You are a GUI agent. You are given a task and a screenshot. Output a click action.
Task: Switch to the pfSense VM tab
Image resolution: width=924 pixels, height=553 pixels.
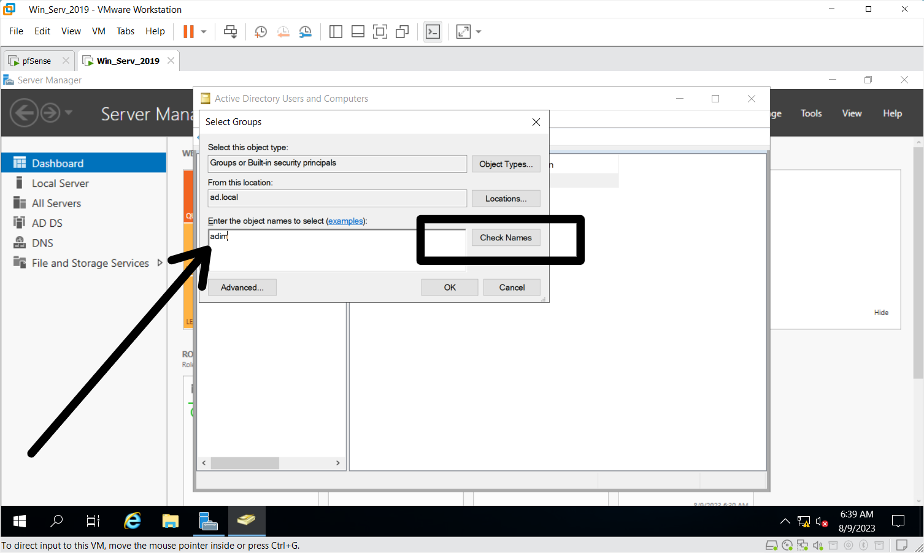pyautogui.click(x=36, y=61)
